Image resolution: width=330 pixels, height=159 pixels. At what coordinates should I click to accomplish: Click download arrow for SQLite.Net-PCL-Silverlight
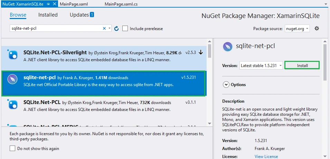pos(201,53)
